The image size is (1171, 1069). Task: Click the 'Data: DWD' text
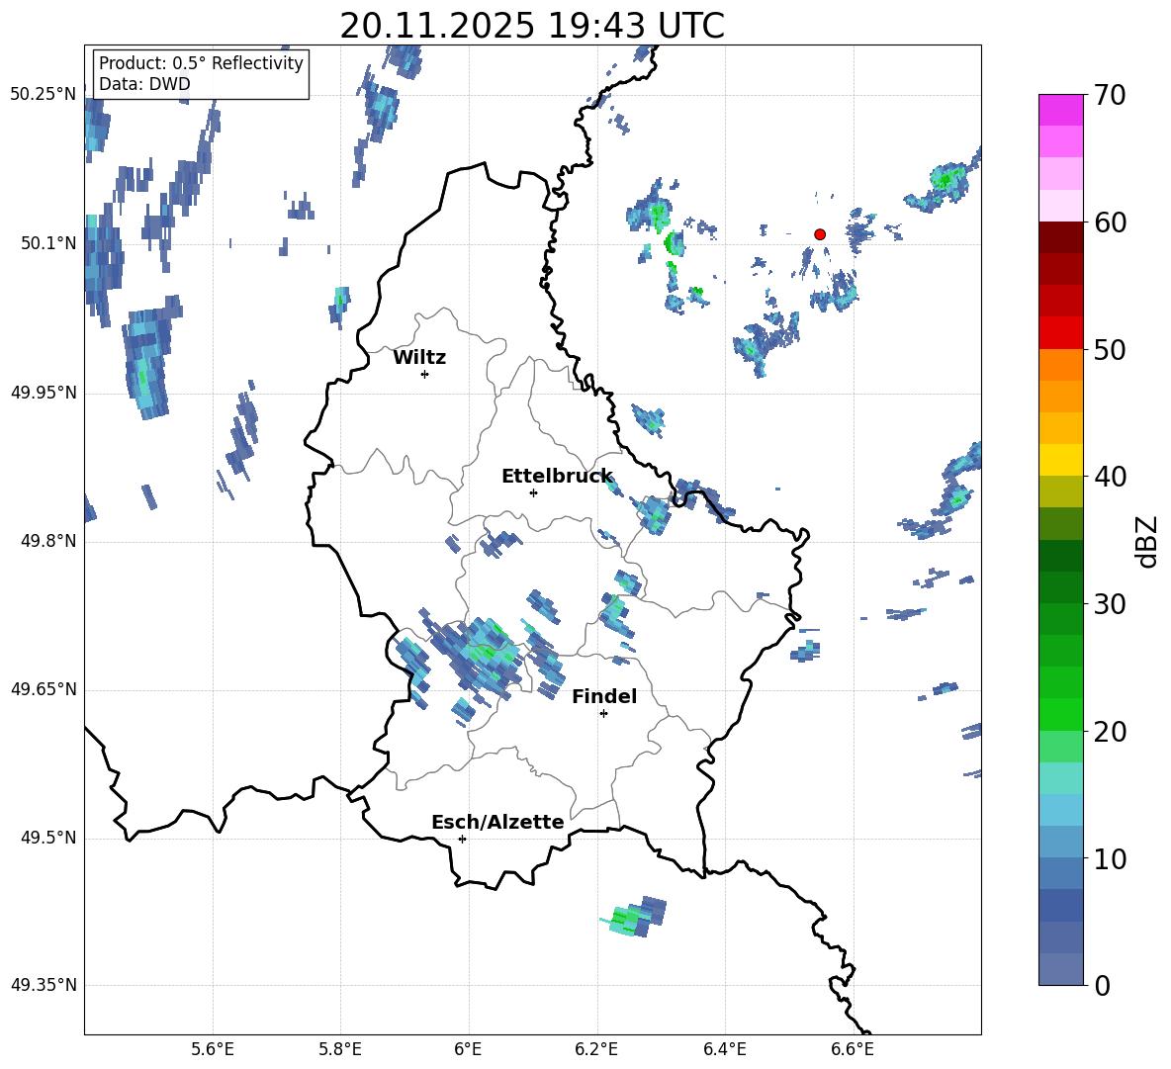[144, 84]
